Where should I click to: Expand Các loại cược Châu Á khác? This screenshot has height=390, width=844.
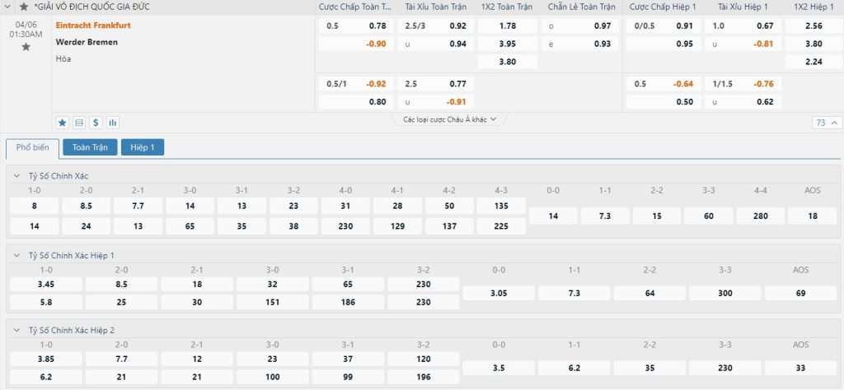[x=449, y=119]
